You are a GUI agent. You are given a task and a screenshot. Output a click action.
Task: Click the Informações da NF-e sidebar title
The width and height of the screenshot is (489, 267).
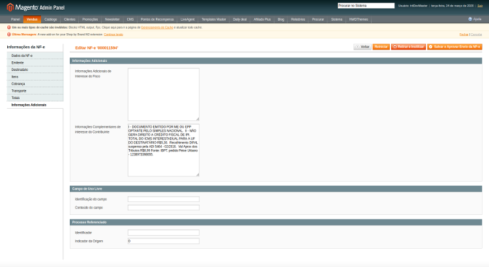click(x=26, y=47)
